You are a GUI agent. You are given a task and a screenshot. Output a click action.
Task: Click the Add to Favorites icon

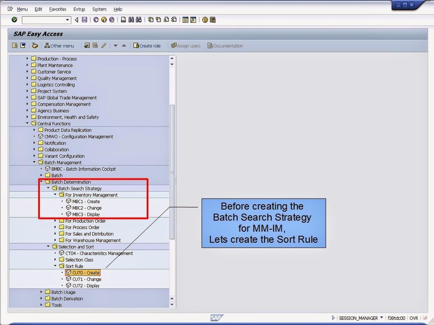(87, 45)
